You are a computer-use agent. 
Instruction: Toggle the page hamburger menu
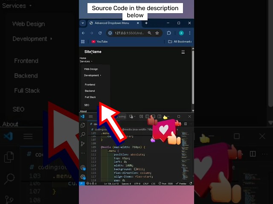pos(183,52)
